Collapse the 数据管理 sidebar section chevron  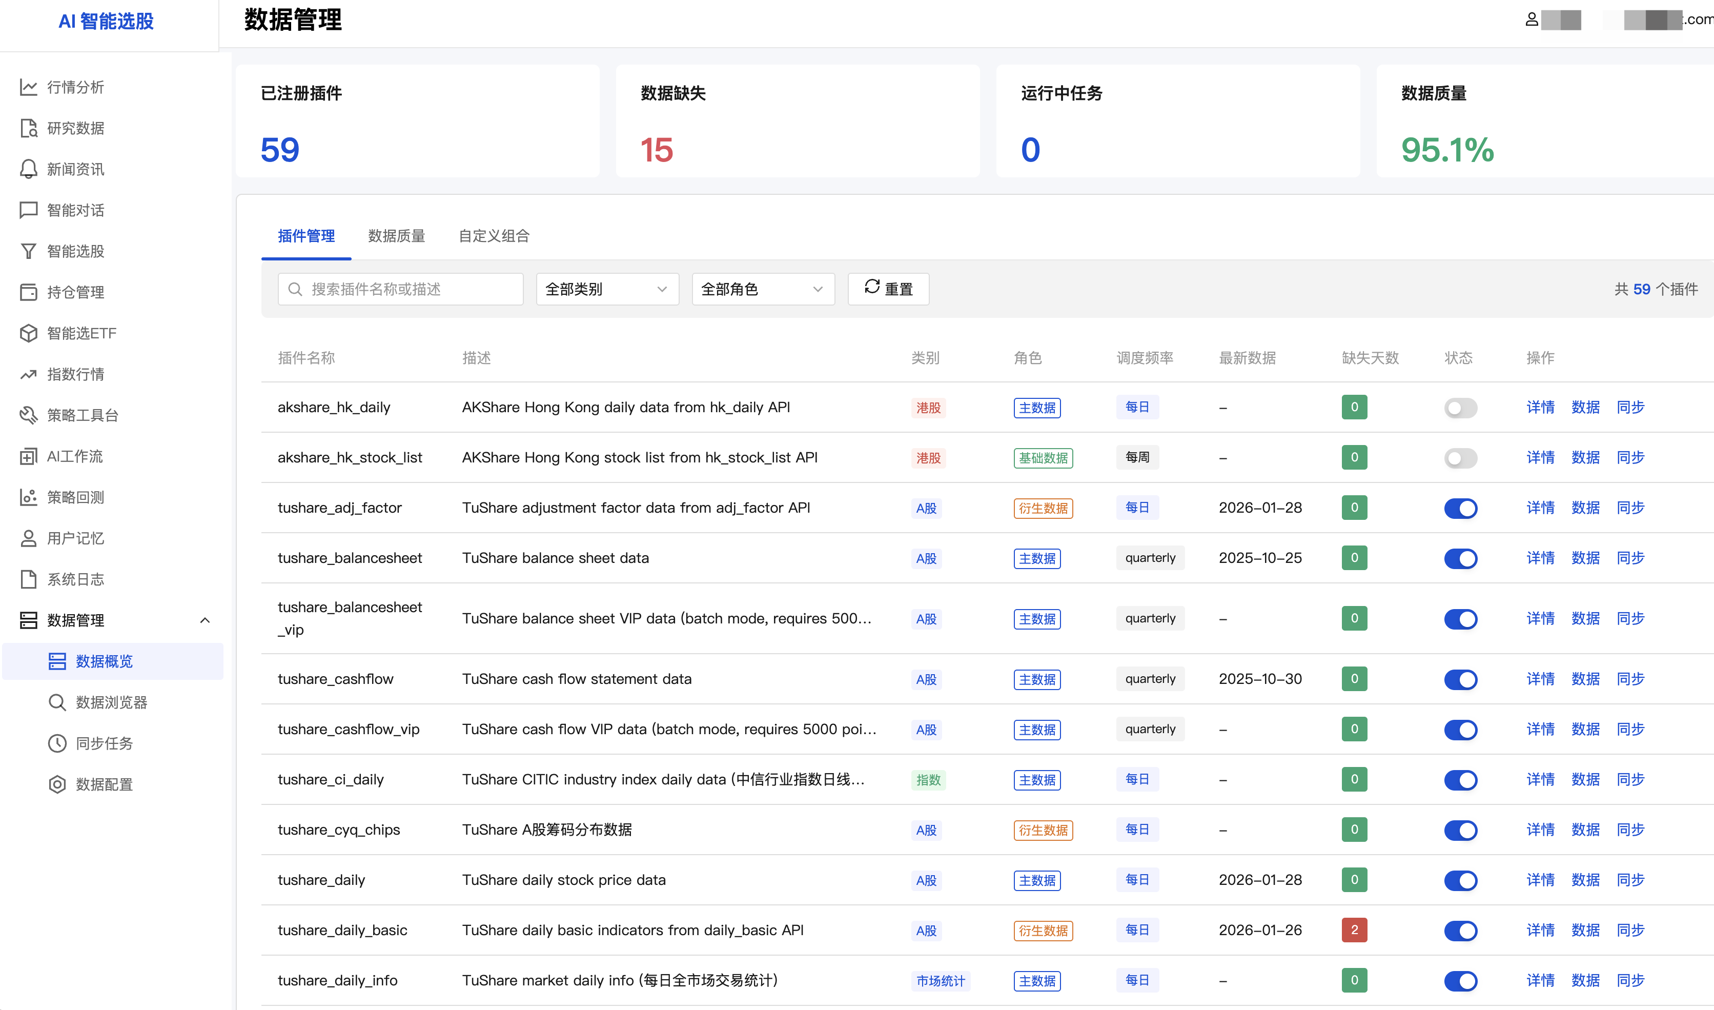pyautogui.click(x=205, y=620)
